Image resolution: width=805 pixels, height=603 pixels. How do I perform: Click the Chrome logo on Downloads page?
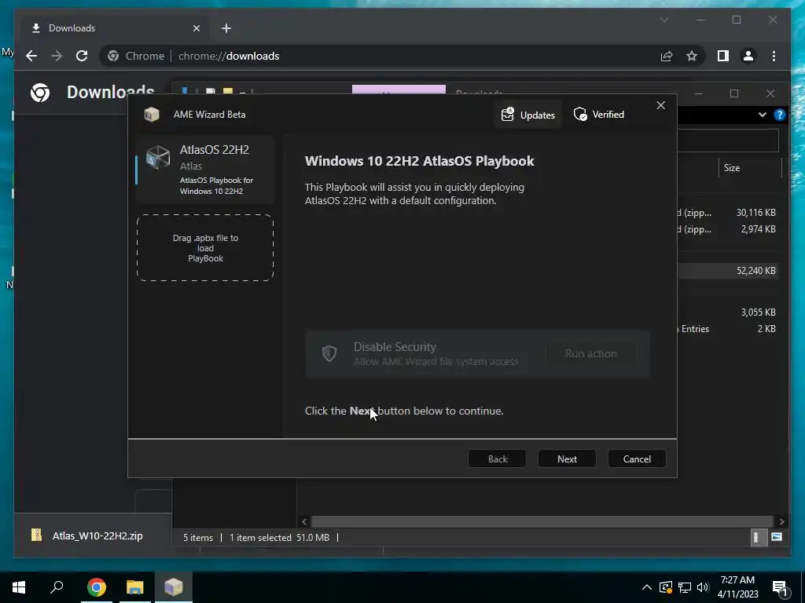(40, 93)
